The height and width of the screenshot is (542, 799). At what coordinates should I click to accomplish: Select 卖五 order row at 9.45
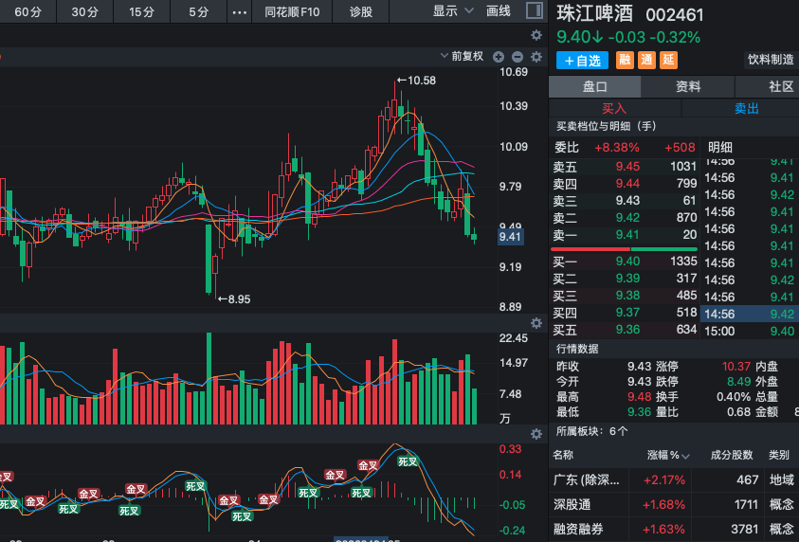(625, 167)
